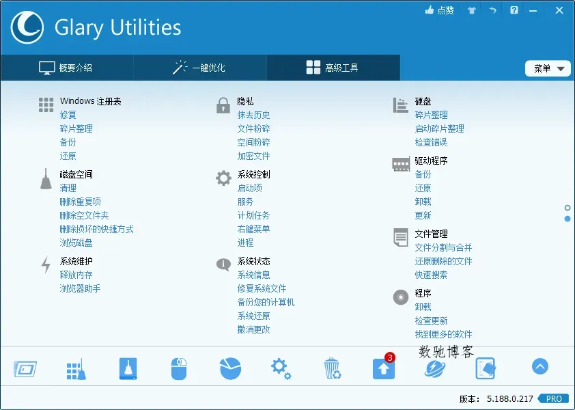Screen dimensions: 575x410
Task: Open 检查错误 link
Action: coord(431,142)
